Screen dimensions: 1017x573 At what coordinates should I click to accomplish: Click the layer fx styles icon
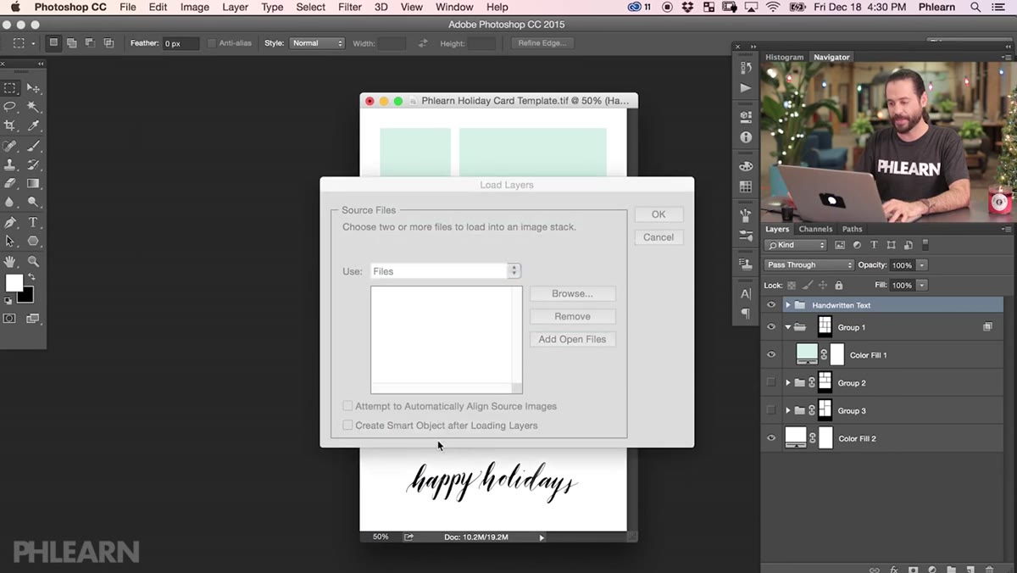click(x=893, y=570)
